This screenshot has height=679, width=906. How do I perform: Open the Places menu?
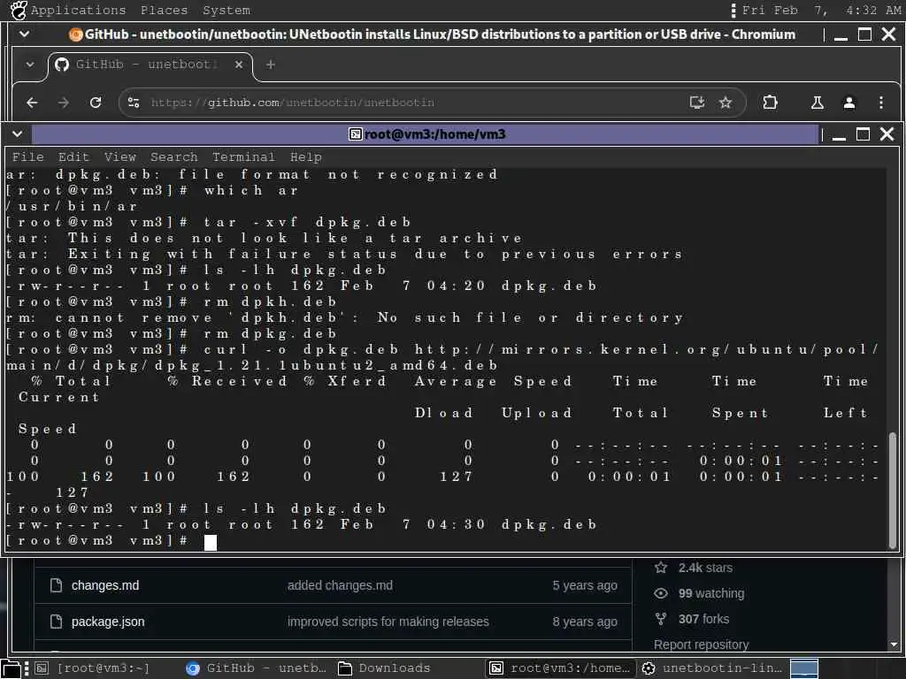[164, 10]
